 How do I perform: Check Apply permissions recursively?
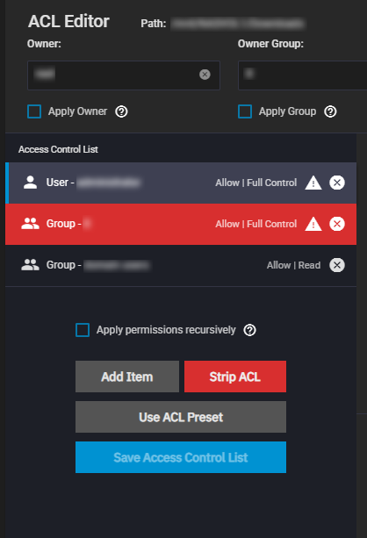(83, 330)
